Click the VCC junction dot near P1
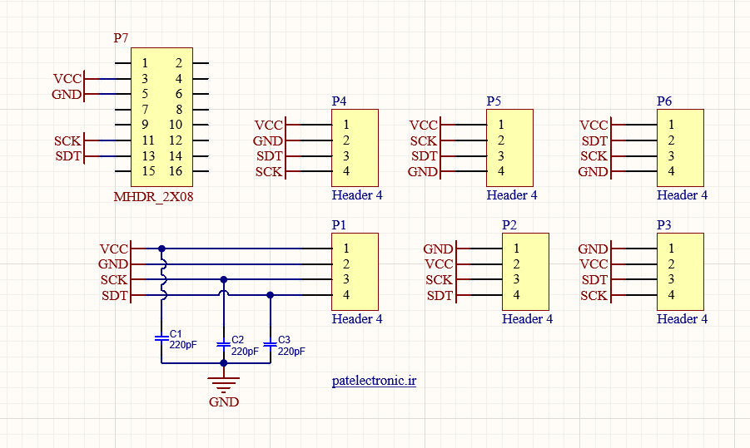 [161, 249]
